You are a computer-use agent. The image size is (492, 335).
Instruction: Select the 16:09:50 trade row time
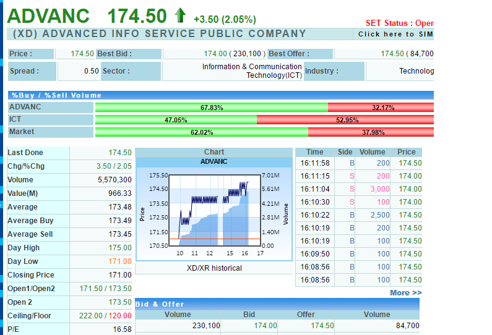coord(315,254)
